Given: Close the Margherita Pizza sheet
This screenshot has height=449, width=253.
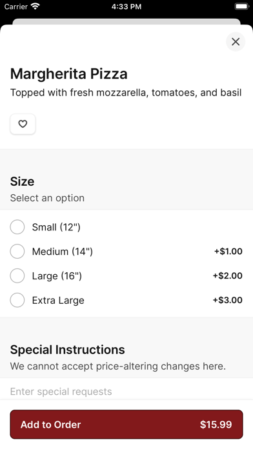Looking at the screenshot, I should coord(236,42).
